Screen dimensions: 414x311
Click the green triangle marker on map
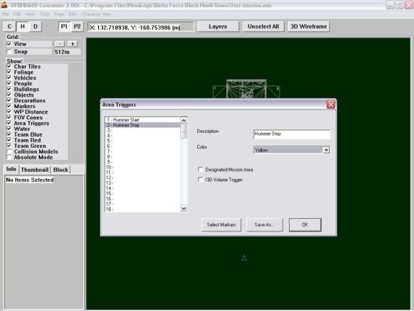click(244, 258)
